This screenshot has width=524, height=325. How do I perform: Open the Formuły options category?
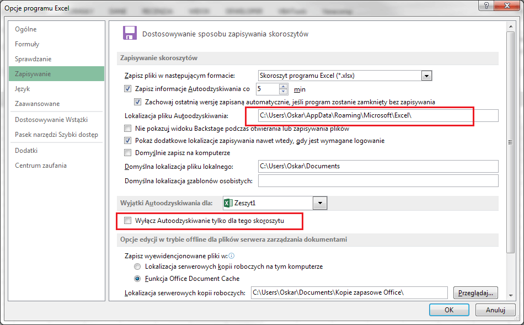pos(56,44)
